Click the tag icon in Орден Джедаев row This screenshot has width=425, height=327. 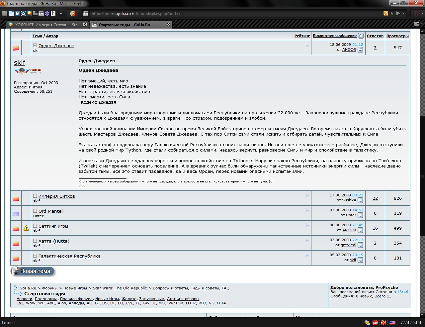[x=307, y=45]
